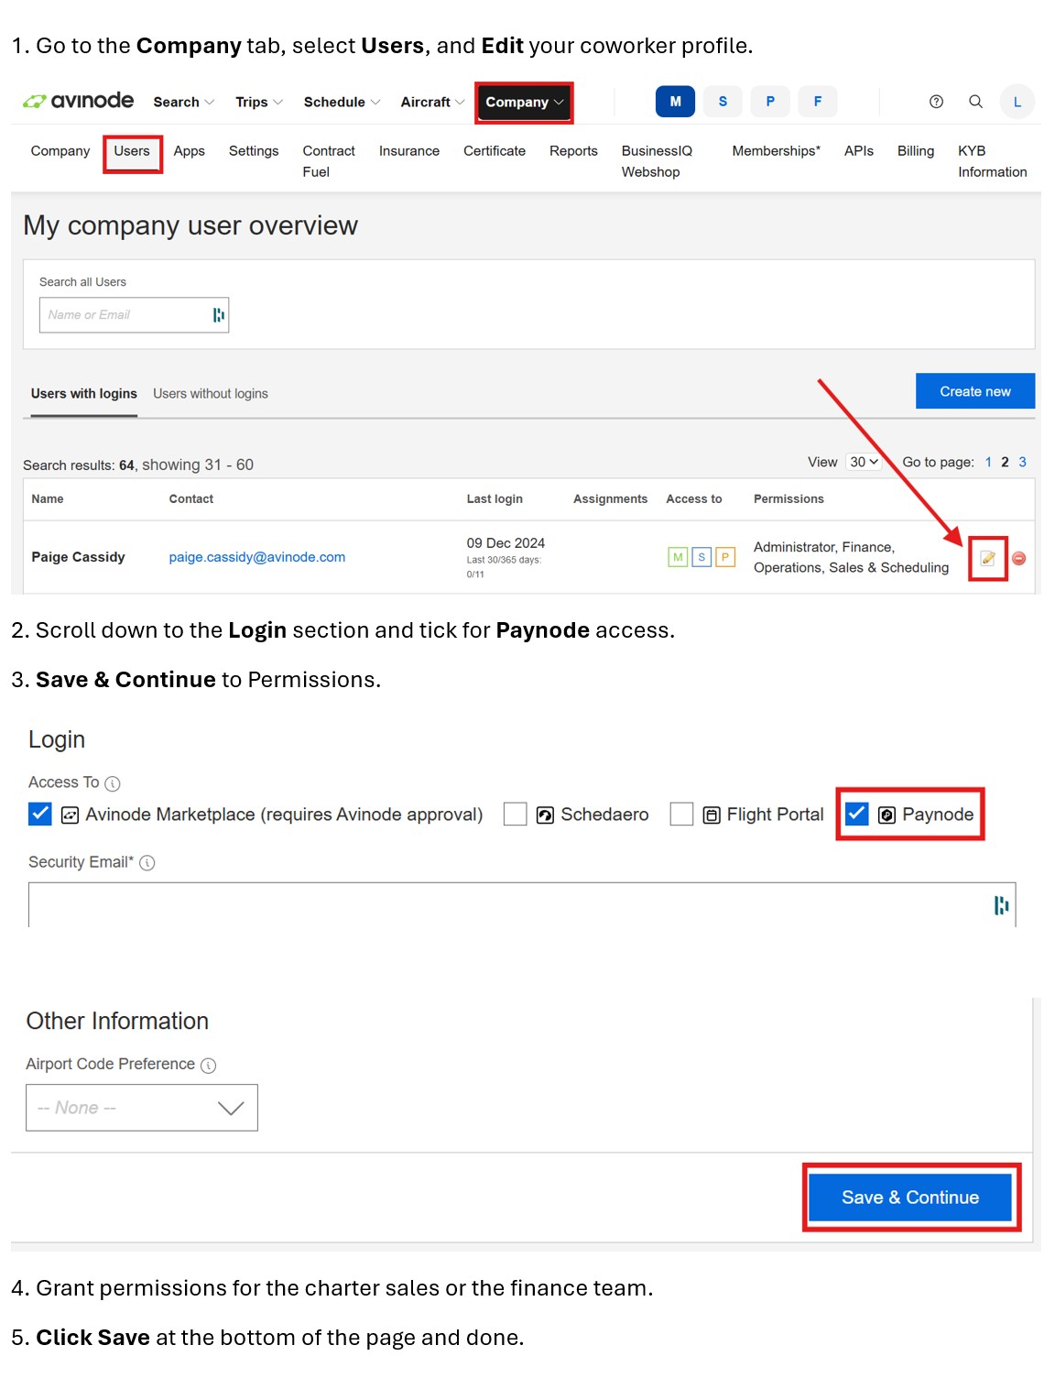
Task: Click the icon inside Search all Users field
Action: pyautogui.click(x=218, y=315)
